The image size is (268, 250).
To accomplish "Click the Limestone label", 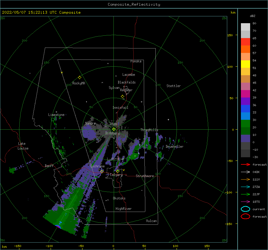I will pyautogui.click(x=56, y=115).
